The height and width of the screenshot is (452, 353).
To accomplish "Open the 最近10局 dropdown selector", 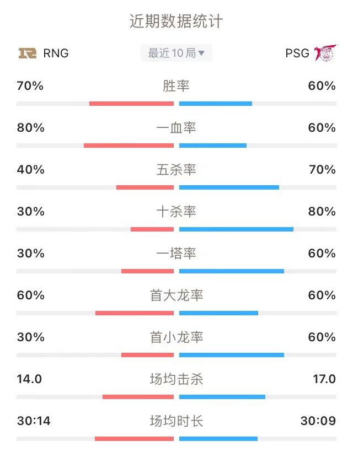I will 176,53.
